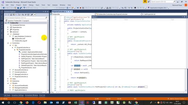
Task: Open WhatsApp from the taskbar
Action: (x=106, y=102)
